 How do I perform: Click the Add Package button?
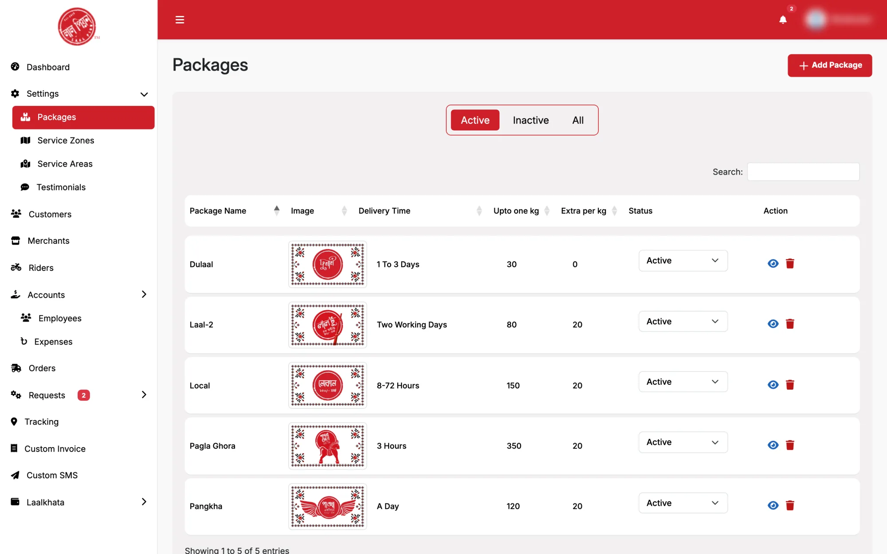(x=830, y=66)
